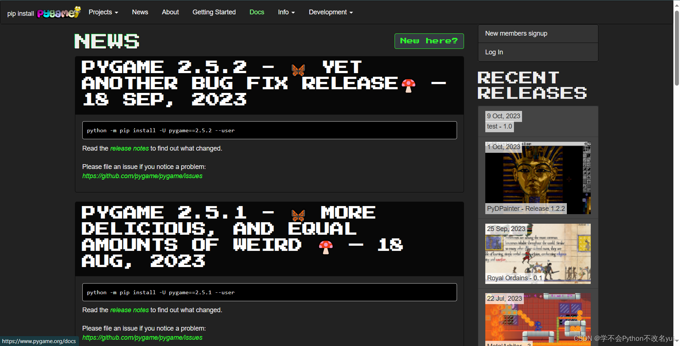Open release notes for pygame 2.5.2
The image size is (680, 346).
pos(129,148)
